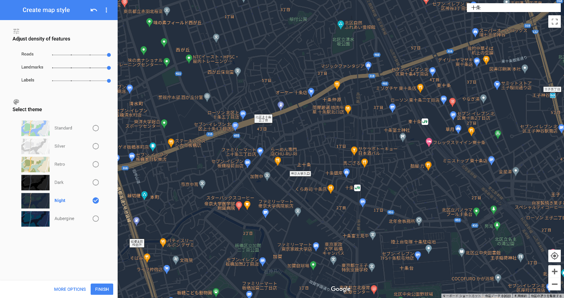Select the マジックファンタジア shopping pin

pos(368,65)
